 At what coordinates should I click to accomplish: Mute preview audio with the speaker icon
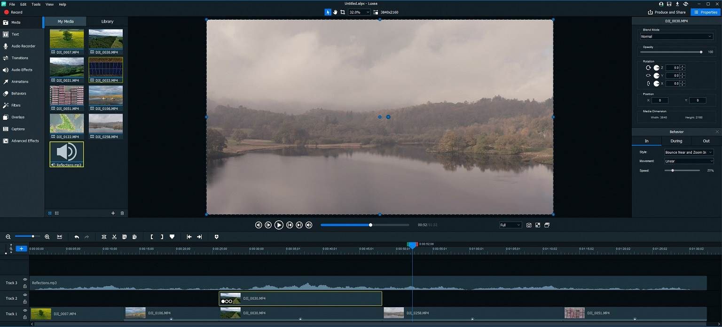click(309, 225)
